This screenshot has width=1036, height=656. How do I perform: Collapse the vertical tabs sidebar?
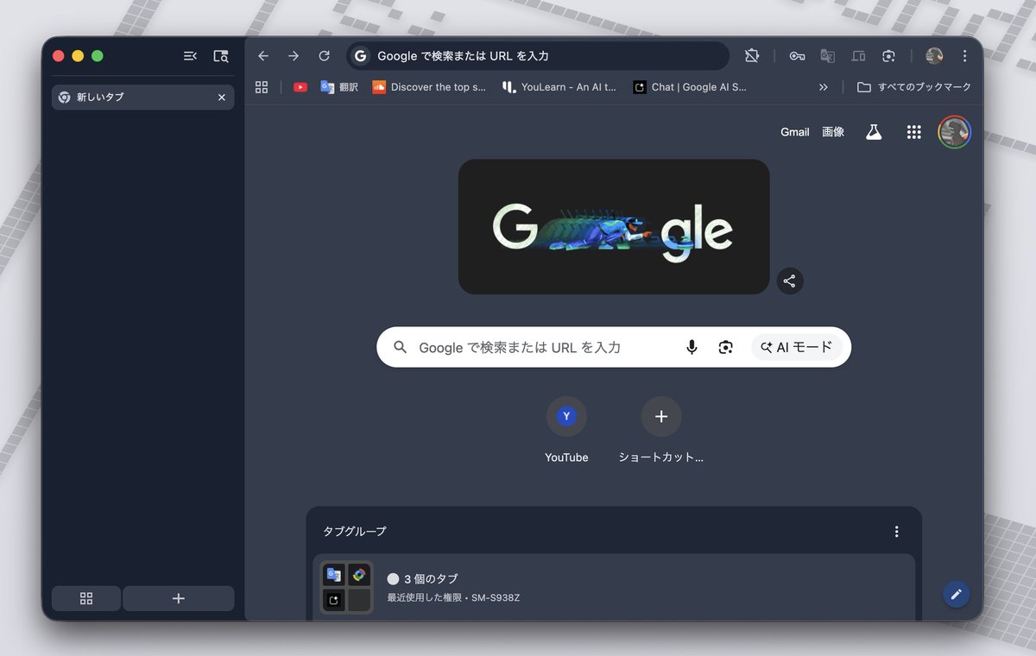tap(190, 56)
